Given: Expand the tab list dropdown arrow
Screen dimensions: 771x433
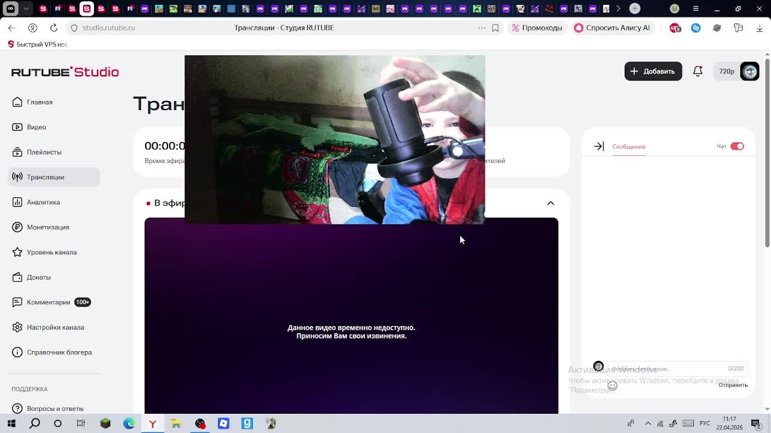Looking at the screenshot, I should (x=26, y=8).
